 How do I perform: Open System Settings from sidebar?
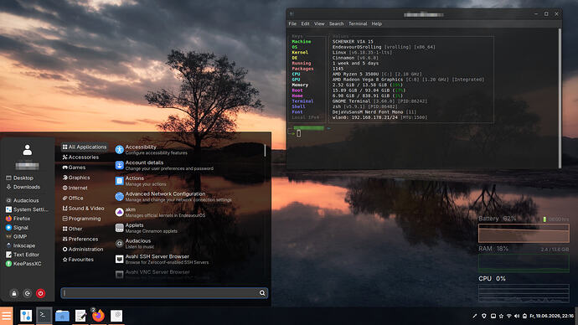click(28, 209)
